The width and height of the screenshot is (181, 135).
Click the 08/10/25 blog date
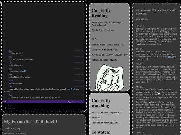pyautogui.click(x=140, y=49)
